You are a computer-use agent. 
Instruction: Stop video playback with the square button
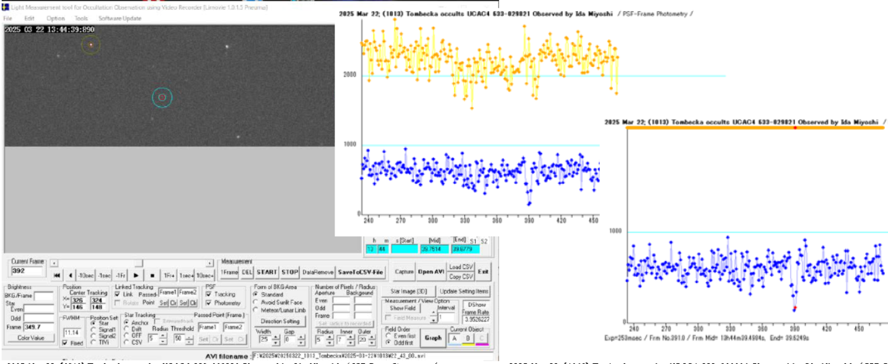pyautogui.click(x=152, y=275)
